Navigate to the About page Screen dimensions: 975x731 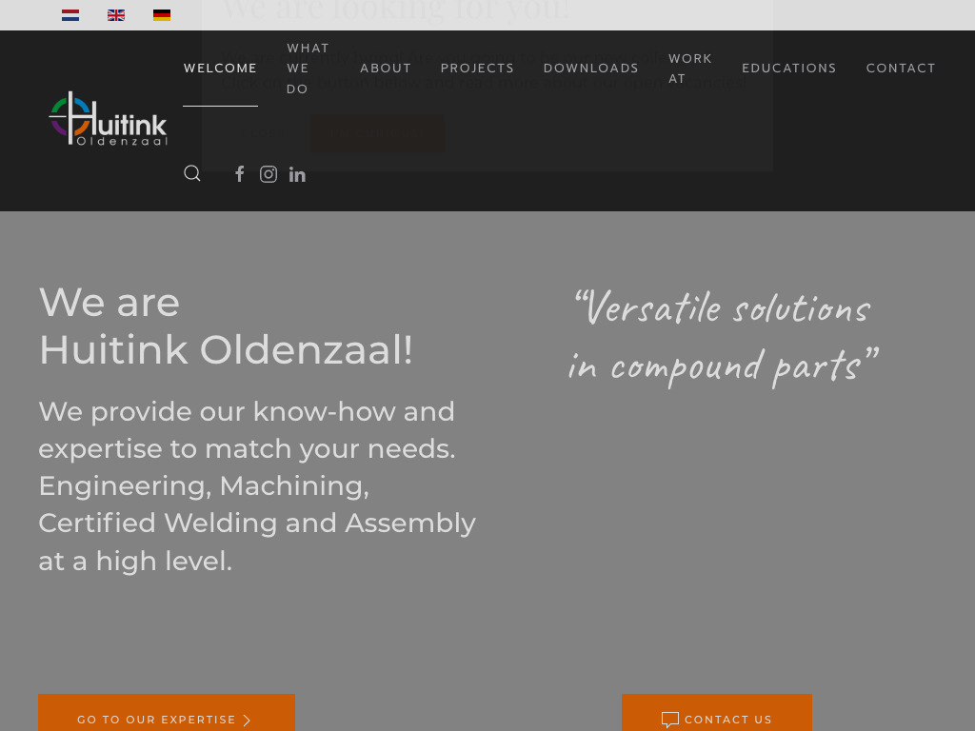point(386,69)
